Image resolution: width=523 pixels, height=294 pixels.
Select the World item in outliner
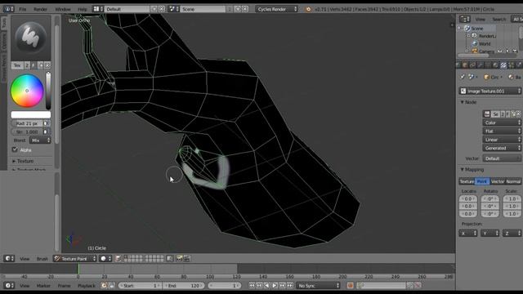pyautogui.click(x=485, y=43)
